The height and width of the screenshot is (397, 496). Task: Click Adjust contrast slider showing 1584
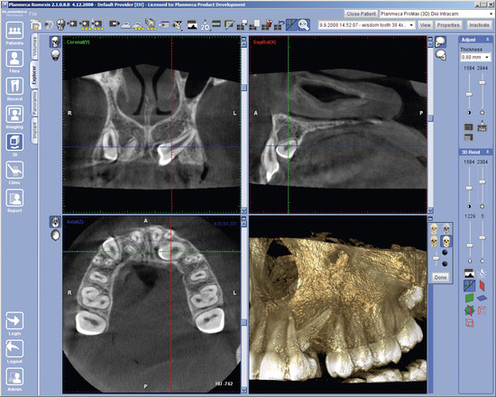pyautogui.click(x=469, y=95)
